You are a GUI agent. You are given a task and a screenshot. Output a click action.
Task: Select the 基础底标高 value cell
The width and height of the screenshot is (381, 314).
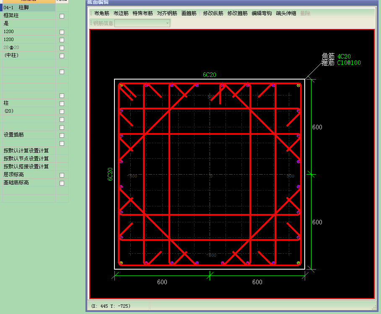click(x=29, y=183)
